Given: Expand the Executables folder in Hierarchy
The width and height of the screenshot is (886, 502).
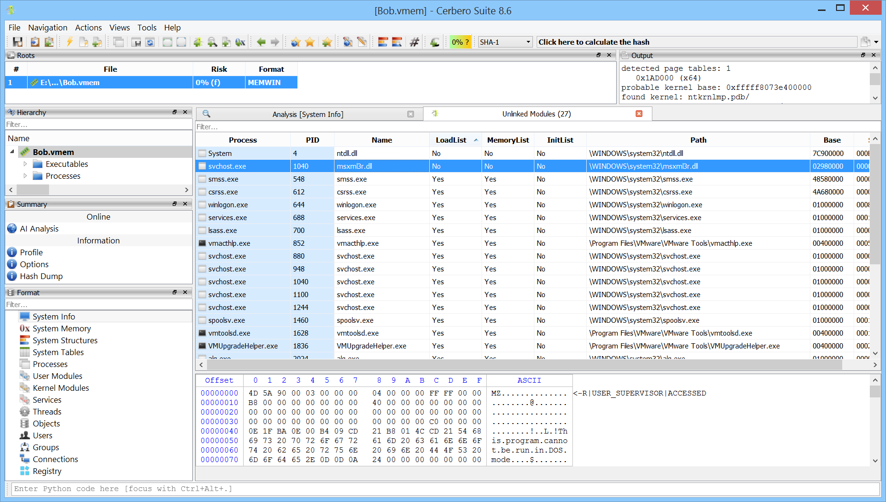Looking at the screenshot, I should point(25,164).
